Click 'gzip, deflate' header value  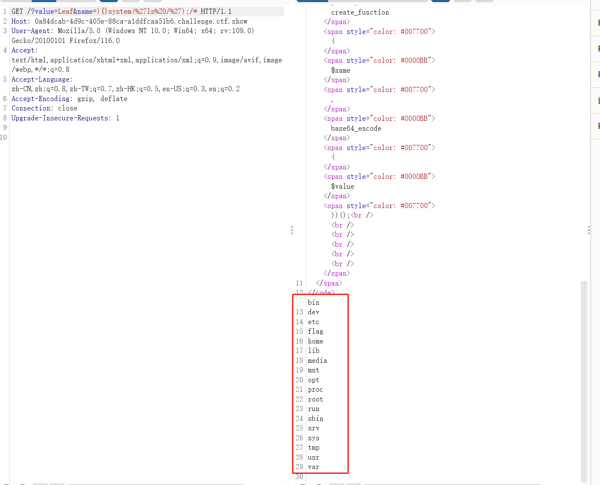[x=102, y=98]
